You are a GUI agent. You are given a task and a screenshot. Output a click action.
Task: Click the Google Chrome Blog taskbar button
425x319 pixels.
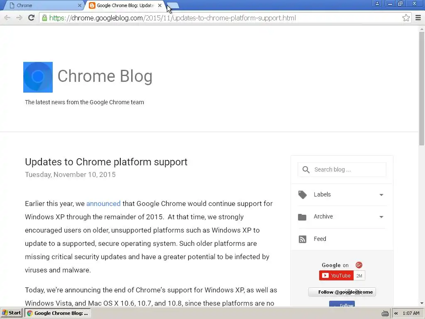click(57, 313)
